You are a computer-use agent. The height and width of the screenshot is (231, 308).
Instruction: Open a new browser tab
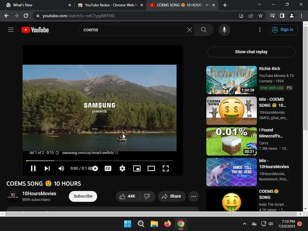225,5
